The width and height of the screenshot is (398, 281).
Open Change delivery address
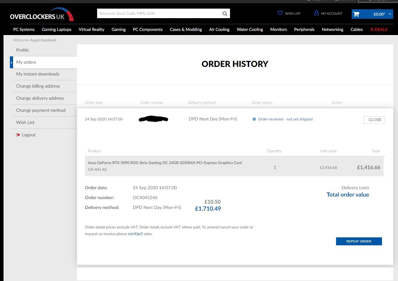point(43,98)
